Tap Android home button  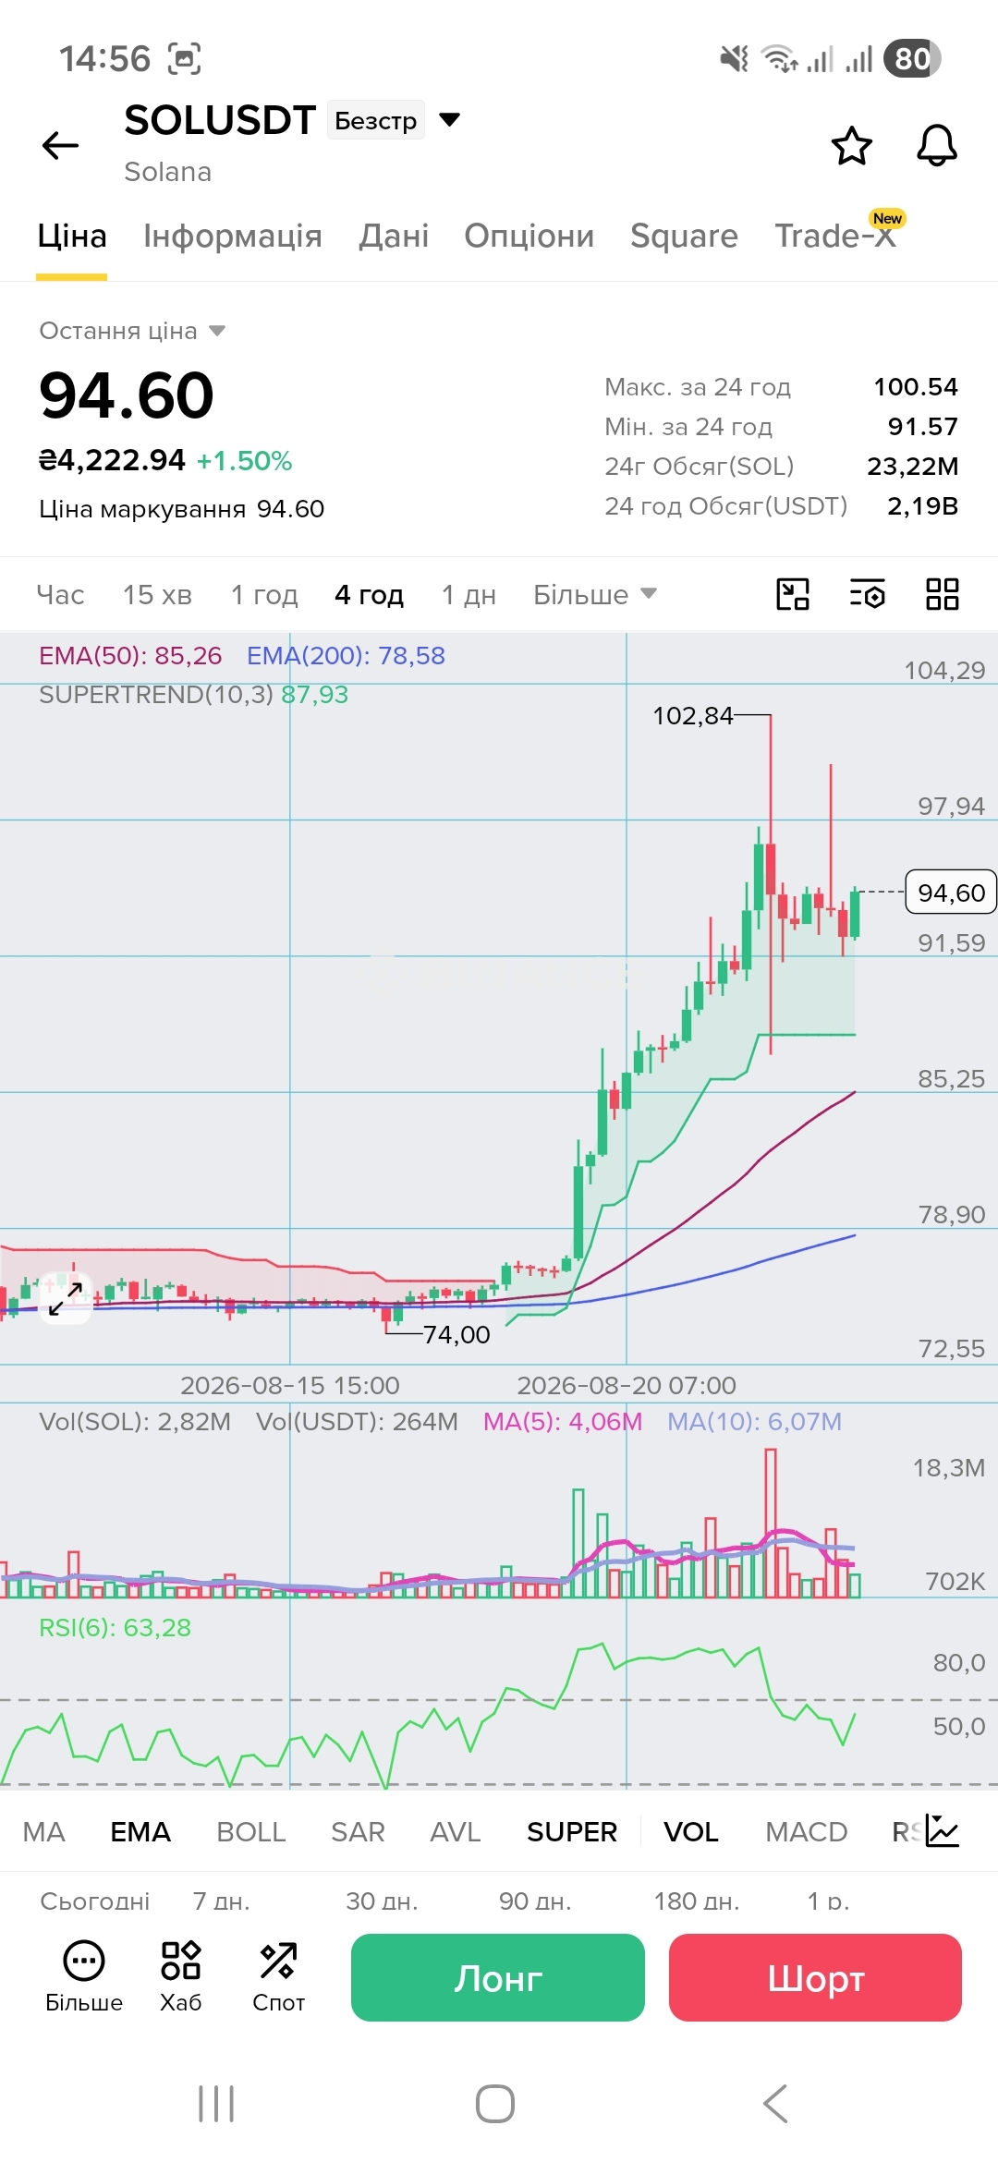(495, 2104)
